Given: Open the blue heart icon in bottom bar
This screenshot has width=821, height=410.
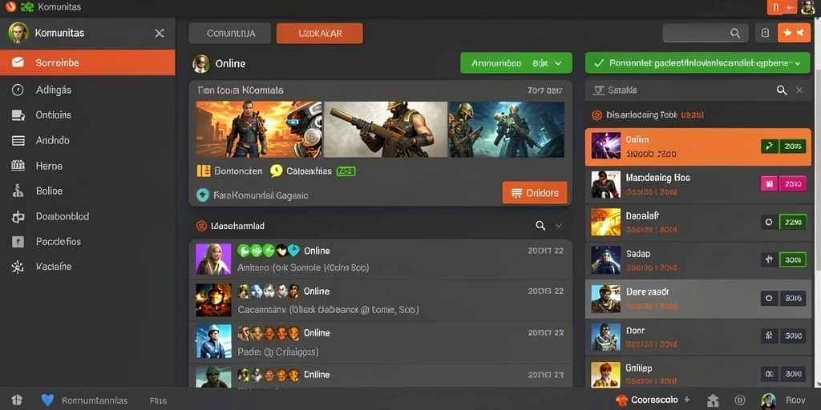Looking at the screenshot, I should point(47,400).
